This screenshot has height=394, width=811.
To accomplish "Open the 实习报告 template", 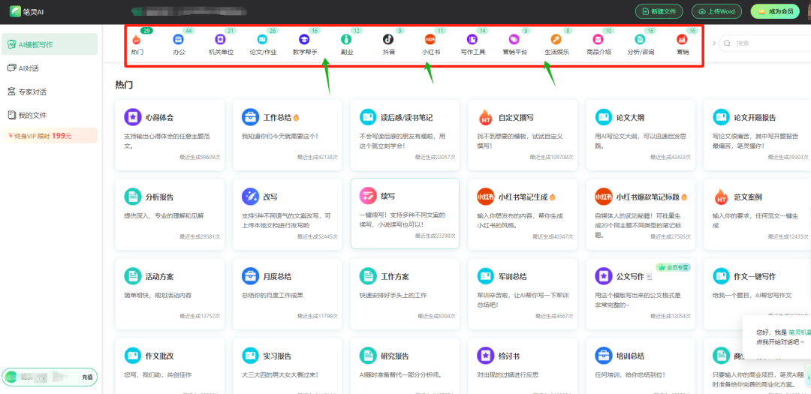I will pos(287,366).
